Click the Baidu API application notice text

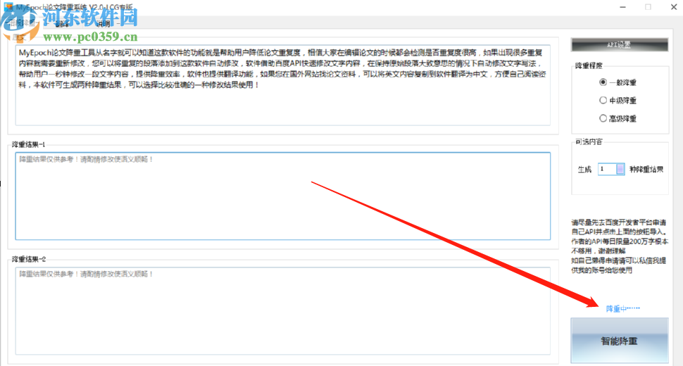(619, 246)
